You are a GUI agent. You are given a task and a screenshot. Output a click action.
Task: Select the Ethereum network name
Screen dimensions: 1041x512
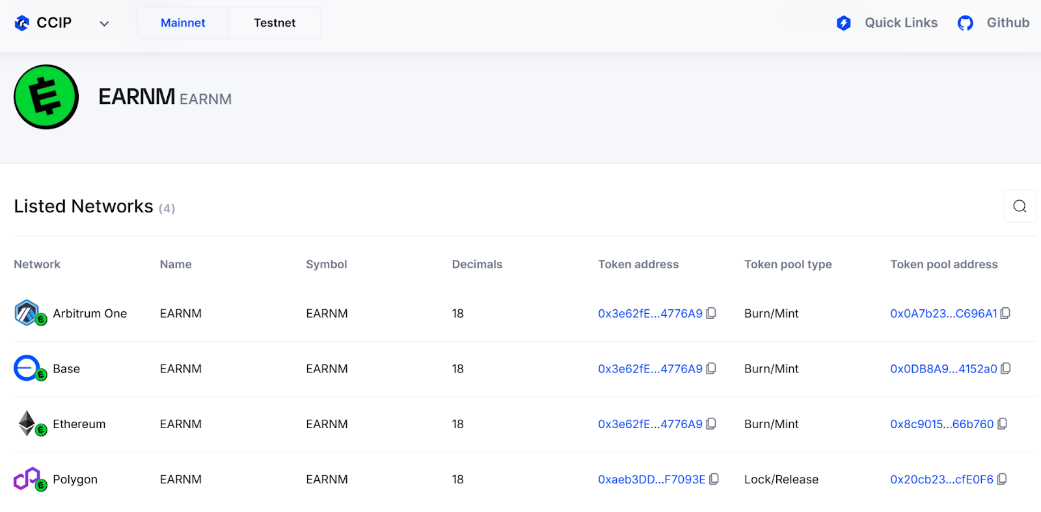coord(79,424)
